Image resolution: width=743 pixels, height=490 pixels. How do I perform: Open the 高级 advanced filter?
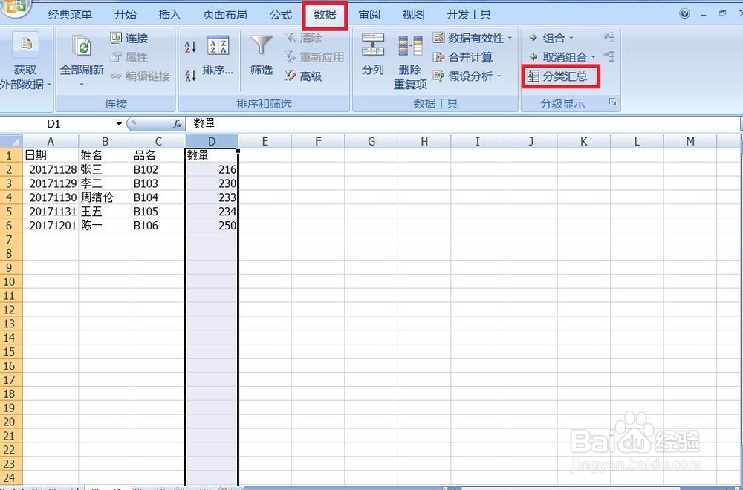[x=304, y=76]
